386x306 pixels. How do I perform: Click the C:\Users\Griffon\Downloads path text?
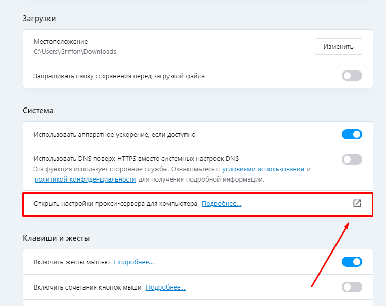(75, 51)
